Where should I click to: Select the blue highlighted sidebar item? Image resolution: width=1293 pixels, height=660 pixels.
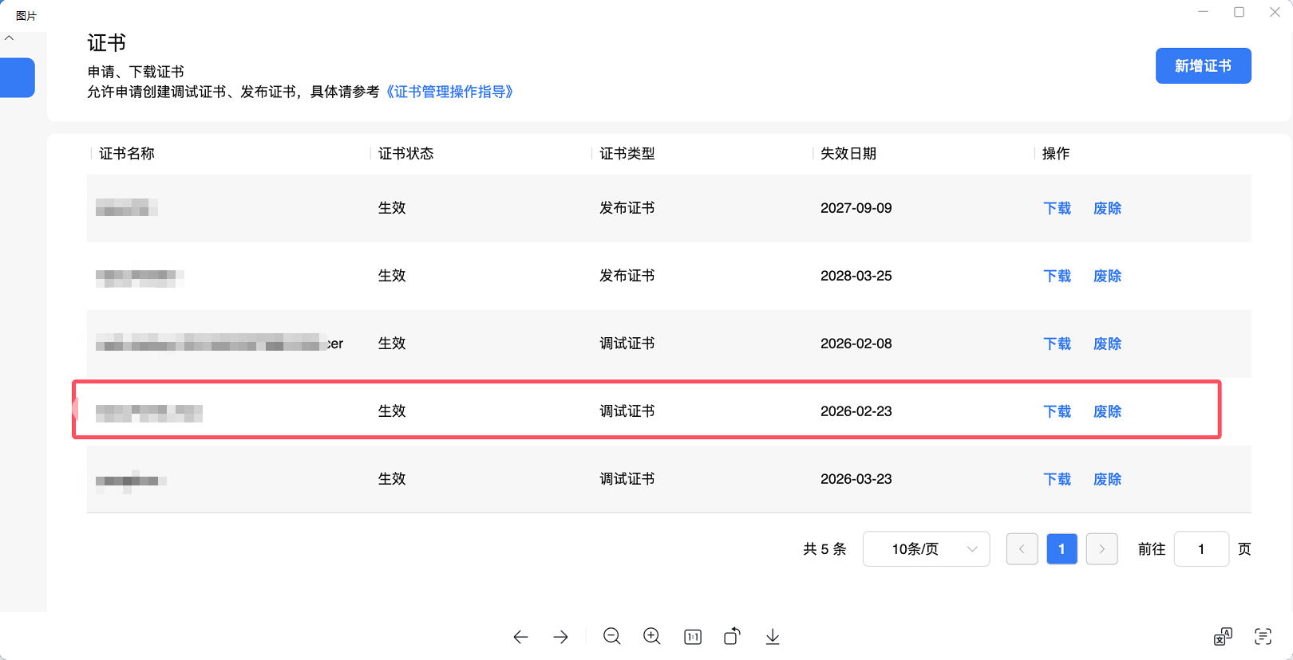tap(17, 78)
